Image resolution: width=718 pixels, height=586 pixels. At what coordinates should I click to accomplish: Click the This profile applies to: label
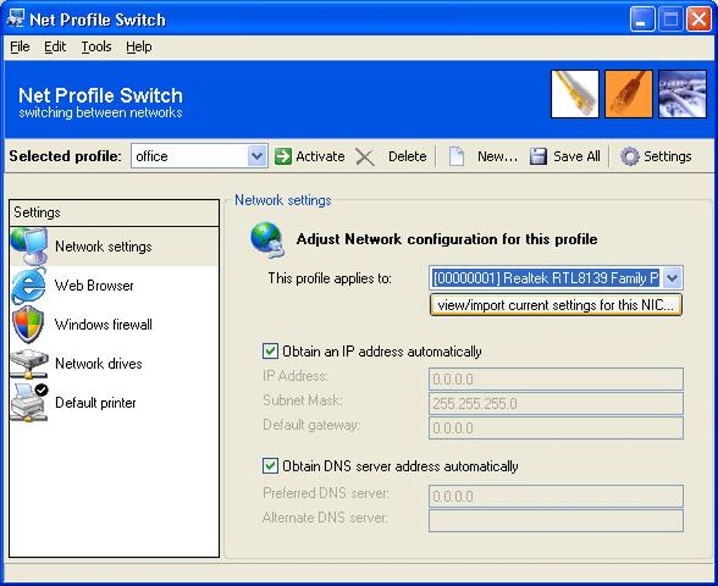[329, 278]
